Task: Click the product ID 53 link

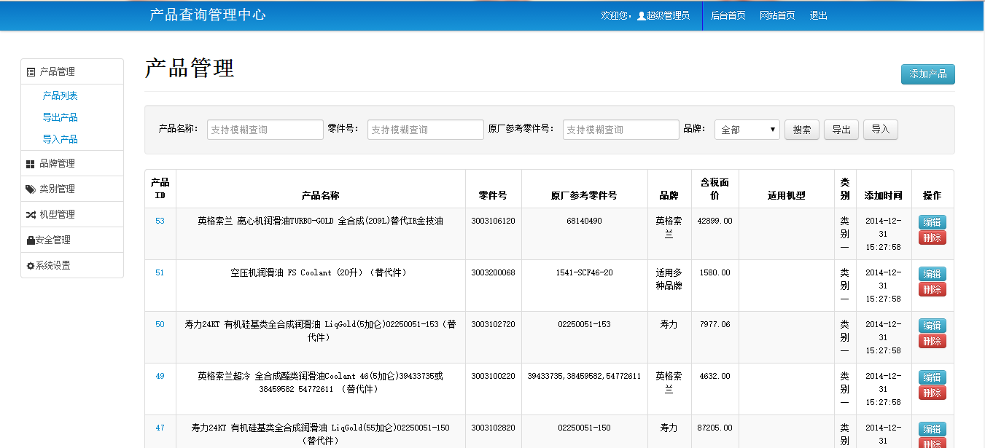Action: pyautogui.click(x=160, y=221)
